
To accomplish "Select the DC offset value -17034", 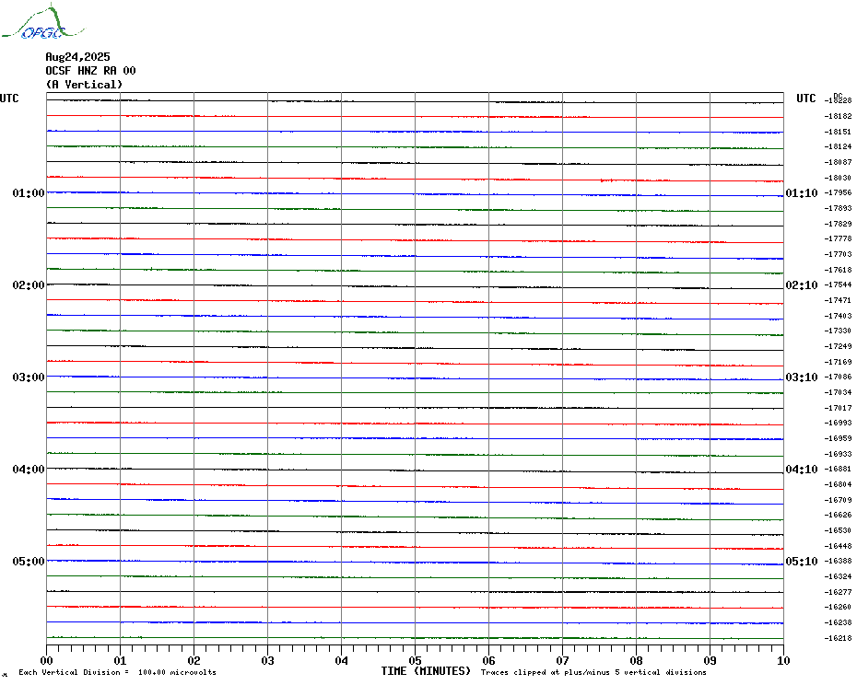I will pos(838,393).
